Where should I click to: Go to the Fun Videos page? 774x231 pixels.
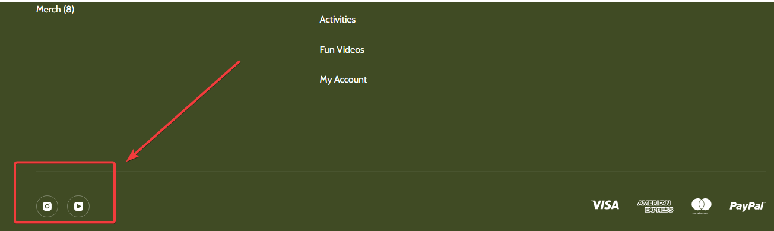[x=342, y=50]
